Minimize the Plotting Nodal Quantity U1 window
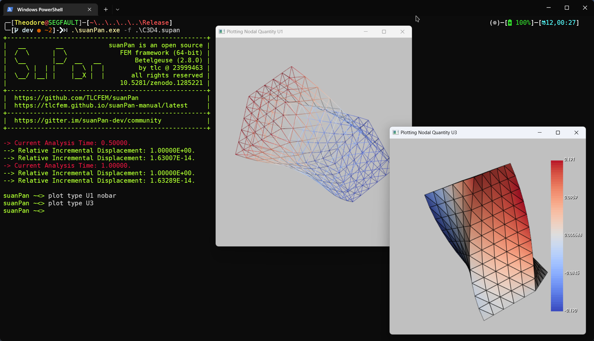 366,32
